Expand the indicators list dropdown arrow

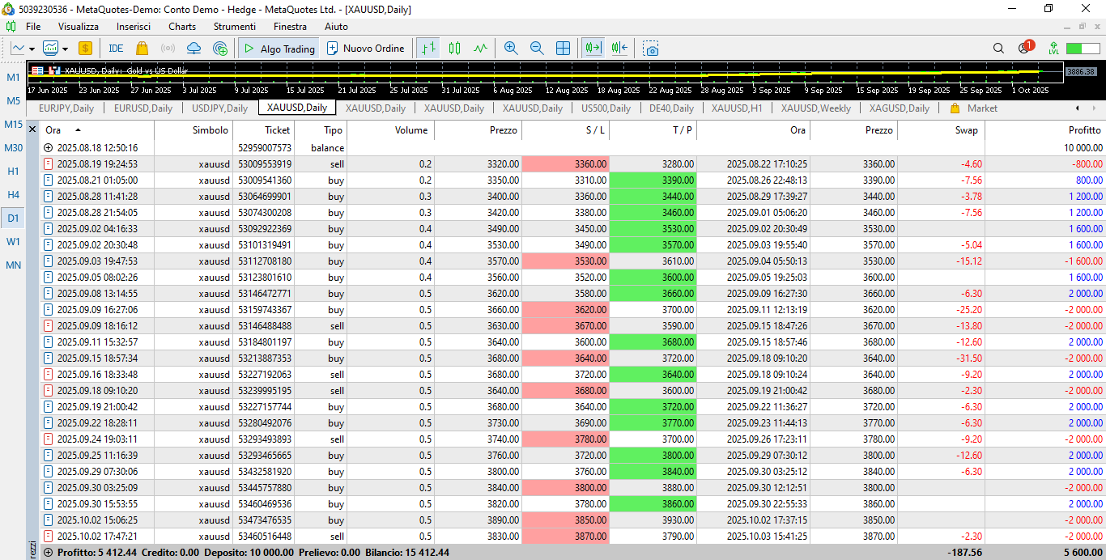(63, 49)
